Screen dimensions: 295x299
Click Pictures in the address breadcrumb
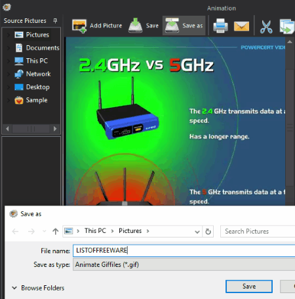point(130,231)
